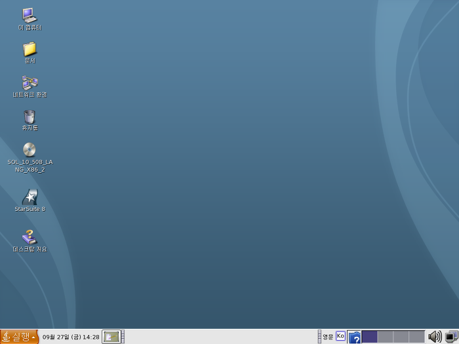This screenshot has width=459, height=344.
Task: Switch to the fourth workspace in switcher
Action: click(x=417, y=337)
